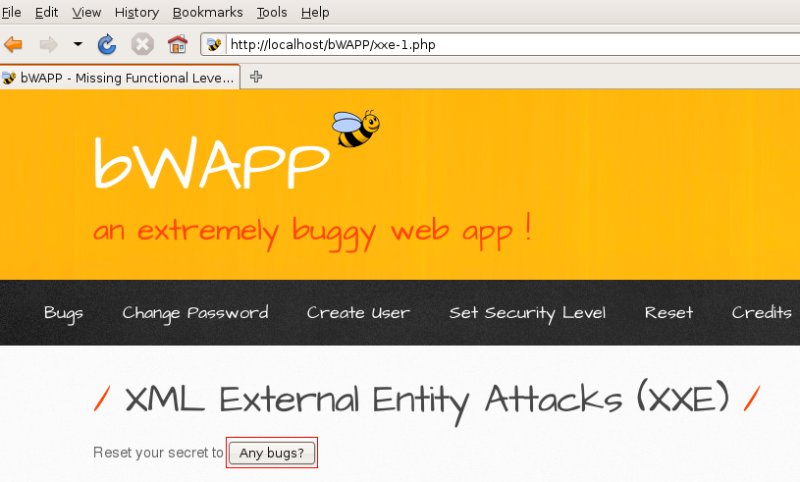Viewport: 800px width, 482px height.
Task: Open the navigation history dropdown arrow
Action: click(x=78, y=44)
